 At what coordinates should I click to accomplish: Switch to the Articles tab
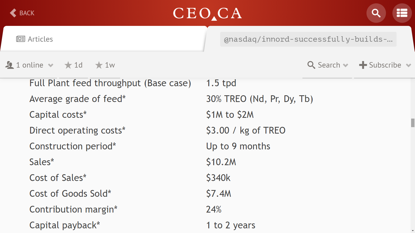point(104,39)
